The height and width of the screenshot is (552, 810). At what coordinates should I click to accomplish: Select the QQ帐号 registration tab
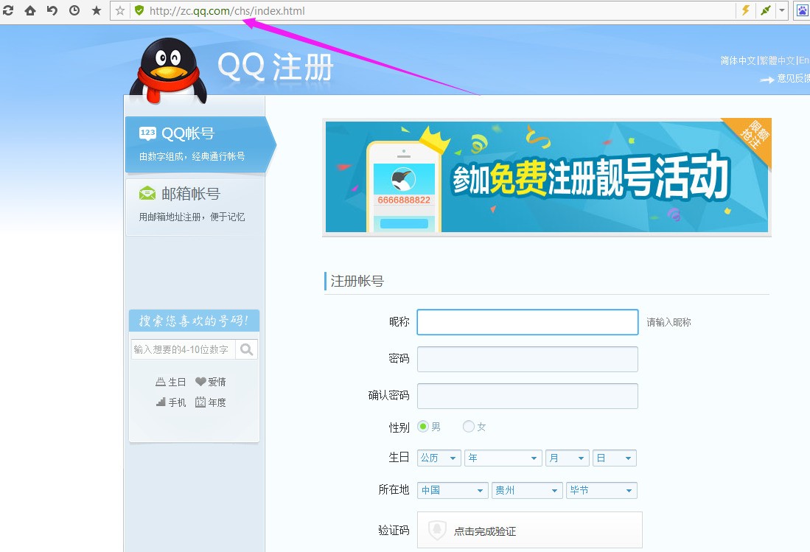[x=200, y=144]
